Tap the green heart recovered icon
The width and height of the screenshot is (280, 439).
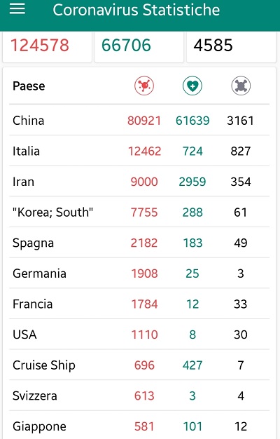pos(192,86)
